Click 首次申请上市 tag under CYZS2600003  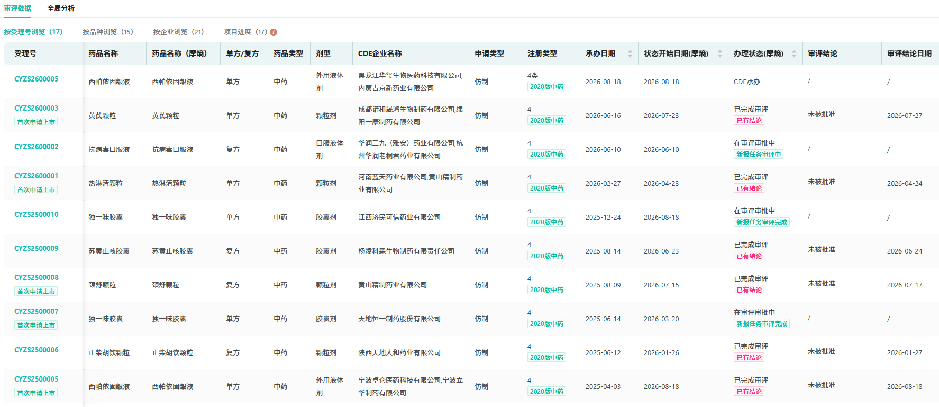pos(36,122)
